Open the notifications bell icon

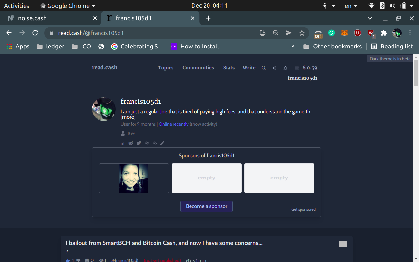285,68
